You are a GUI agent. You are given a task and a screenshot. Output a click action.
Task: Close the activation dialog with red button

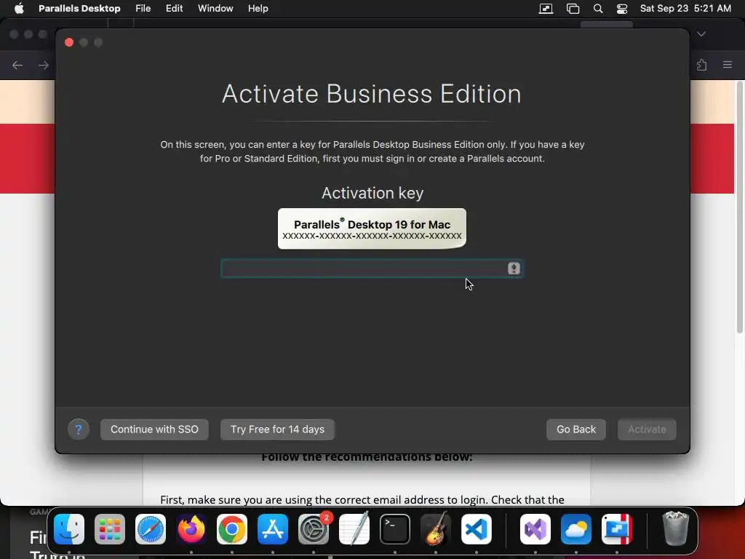coord(69,43)
